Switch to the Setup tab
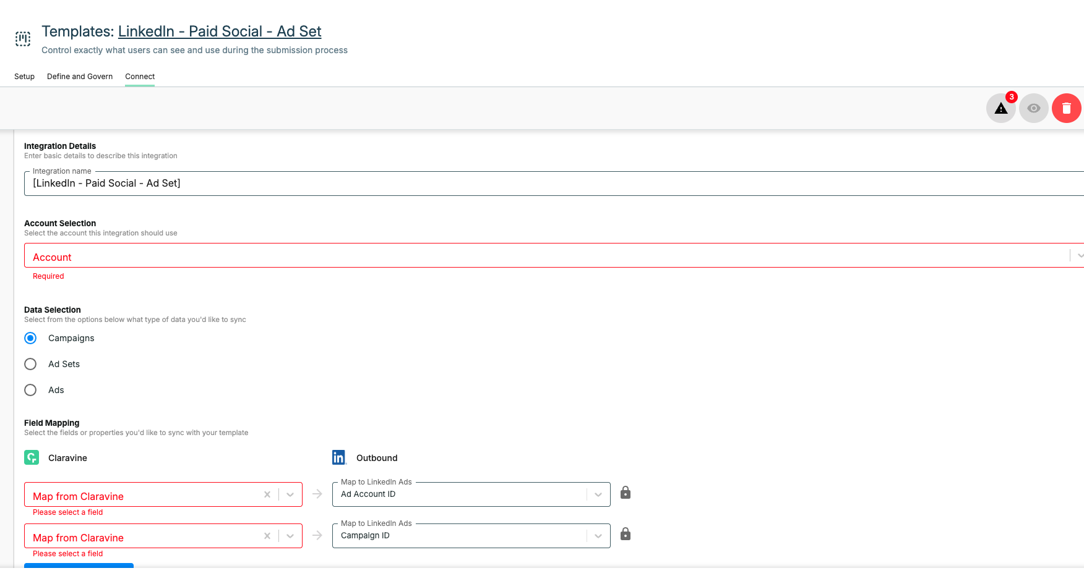 tap(24, 77)
